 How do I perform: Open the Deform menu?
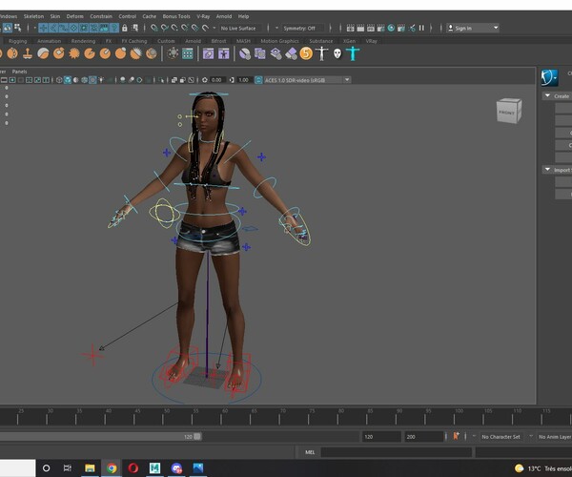click(74, 16)
